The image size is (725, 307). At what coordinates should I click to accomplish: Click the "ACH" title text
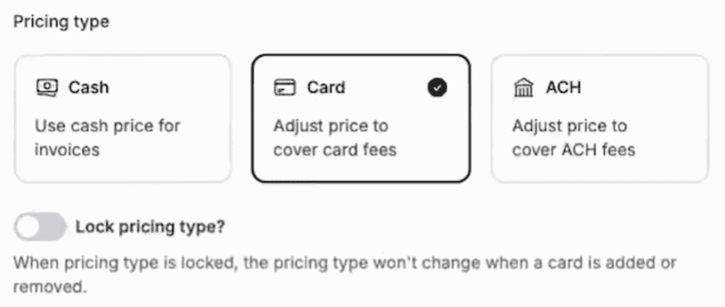coord(563,88)
